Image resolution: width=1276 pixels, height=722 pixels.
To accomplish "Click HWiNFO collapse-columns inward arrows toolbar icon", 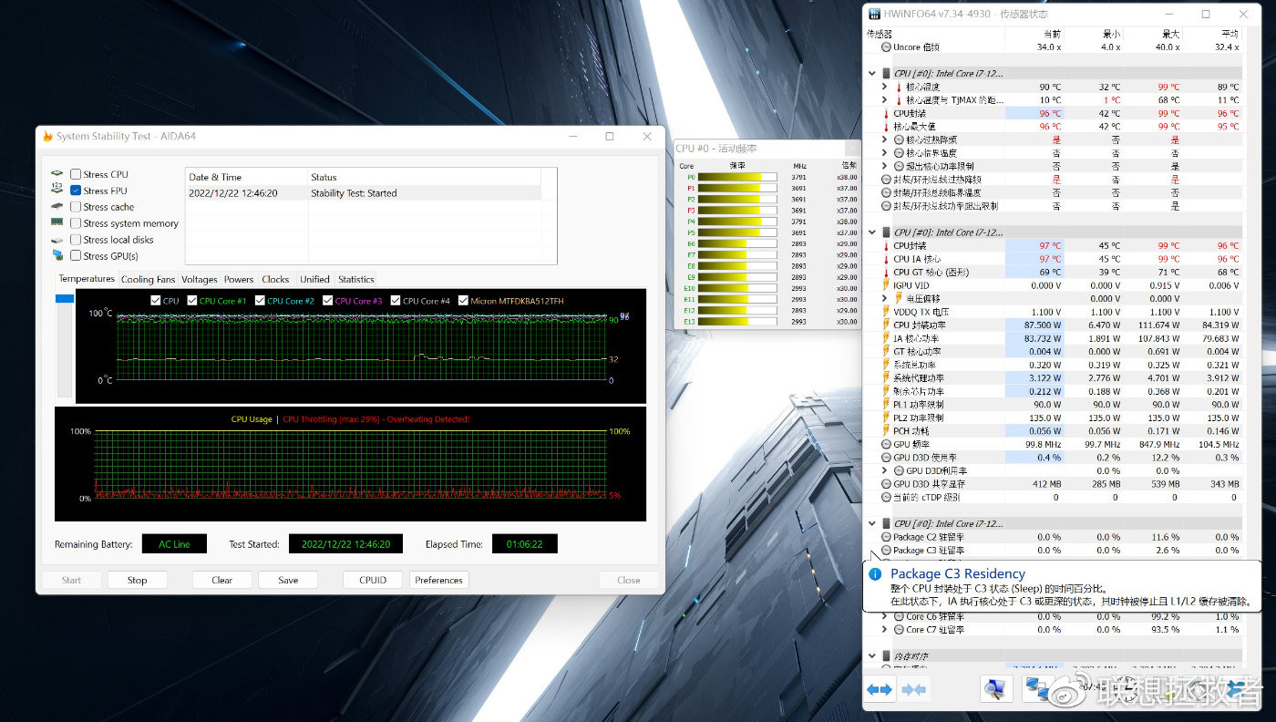I will tap(913, 690).
